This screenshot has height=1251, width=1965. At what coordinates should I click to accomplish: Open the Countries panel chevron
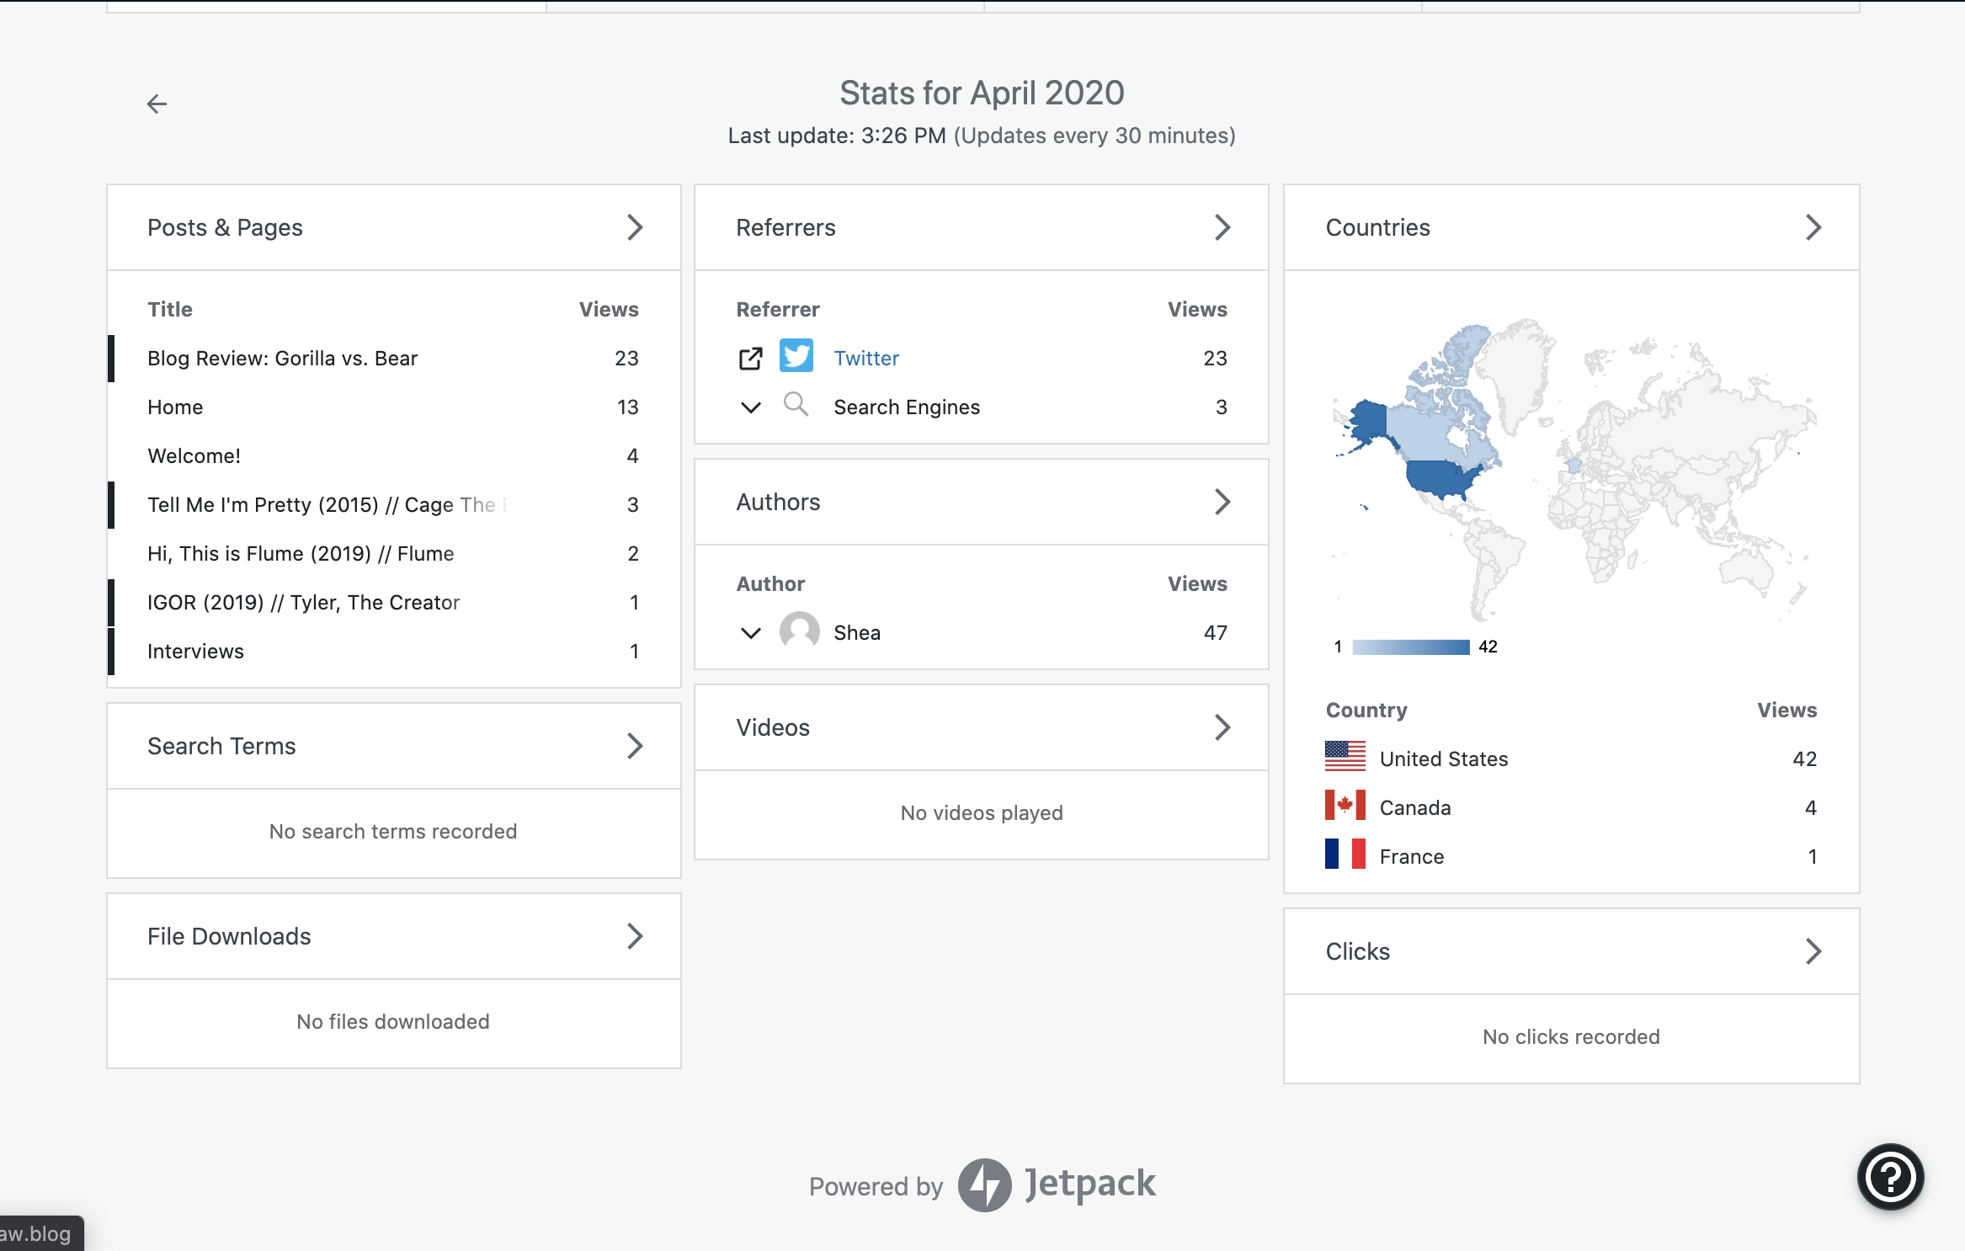(x=1813, y=227)
